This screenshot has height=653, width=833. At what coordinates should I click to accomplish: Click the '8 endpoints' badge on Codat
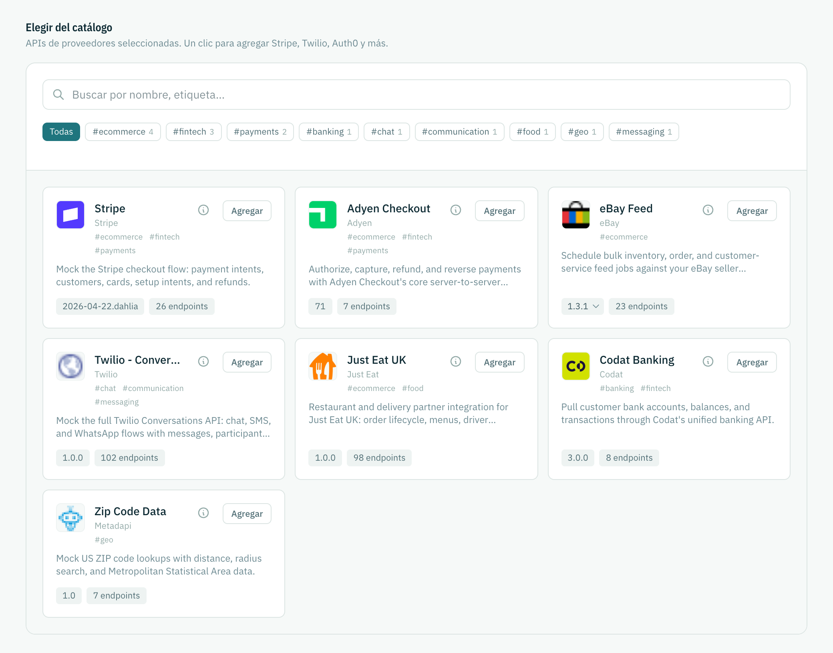coord(629,458)
